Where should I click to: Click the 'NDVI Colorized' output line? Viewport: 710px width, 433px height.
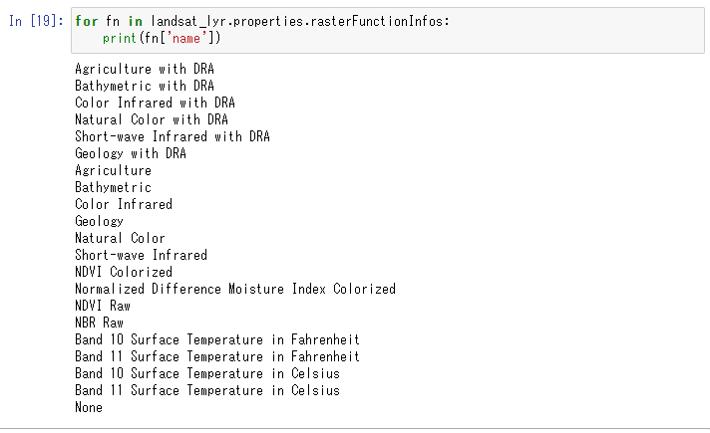(x=123, y=272)
